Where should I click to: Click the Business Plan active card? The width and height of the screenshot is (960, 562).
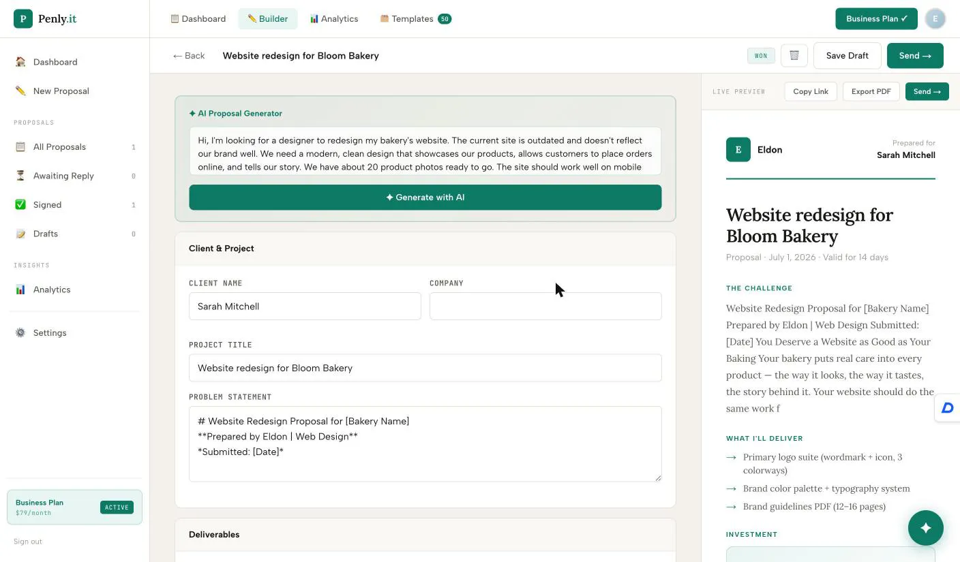click(75, 508)
